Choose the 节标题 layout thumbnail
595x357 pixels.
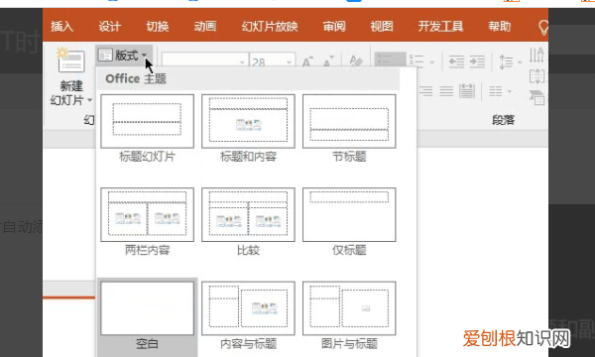[x=349, y=121]
